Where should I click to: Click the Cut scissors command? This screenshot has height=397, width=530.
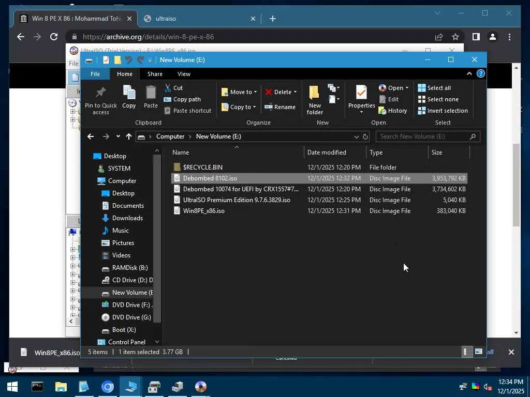(173, 88)
